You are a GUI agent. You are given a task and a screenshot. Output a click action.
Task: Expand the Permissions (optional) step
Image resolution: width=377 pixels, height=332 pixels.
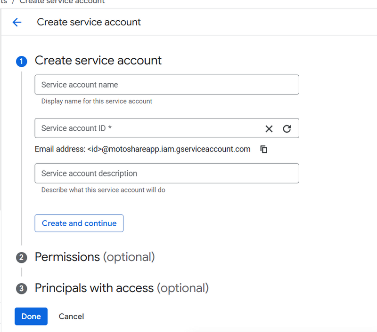[x=95, y=257]
